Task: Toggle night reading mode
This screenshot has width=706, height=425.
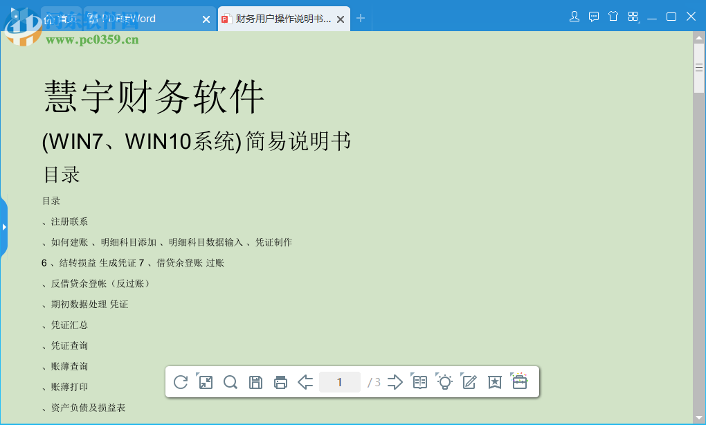Action: point(444,381)
